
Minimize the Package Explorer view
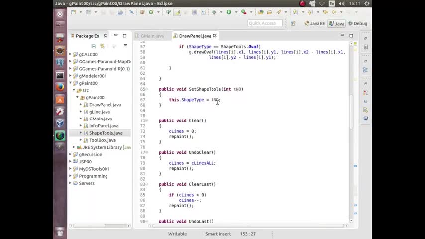point(116,36)
